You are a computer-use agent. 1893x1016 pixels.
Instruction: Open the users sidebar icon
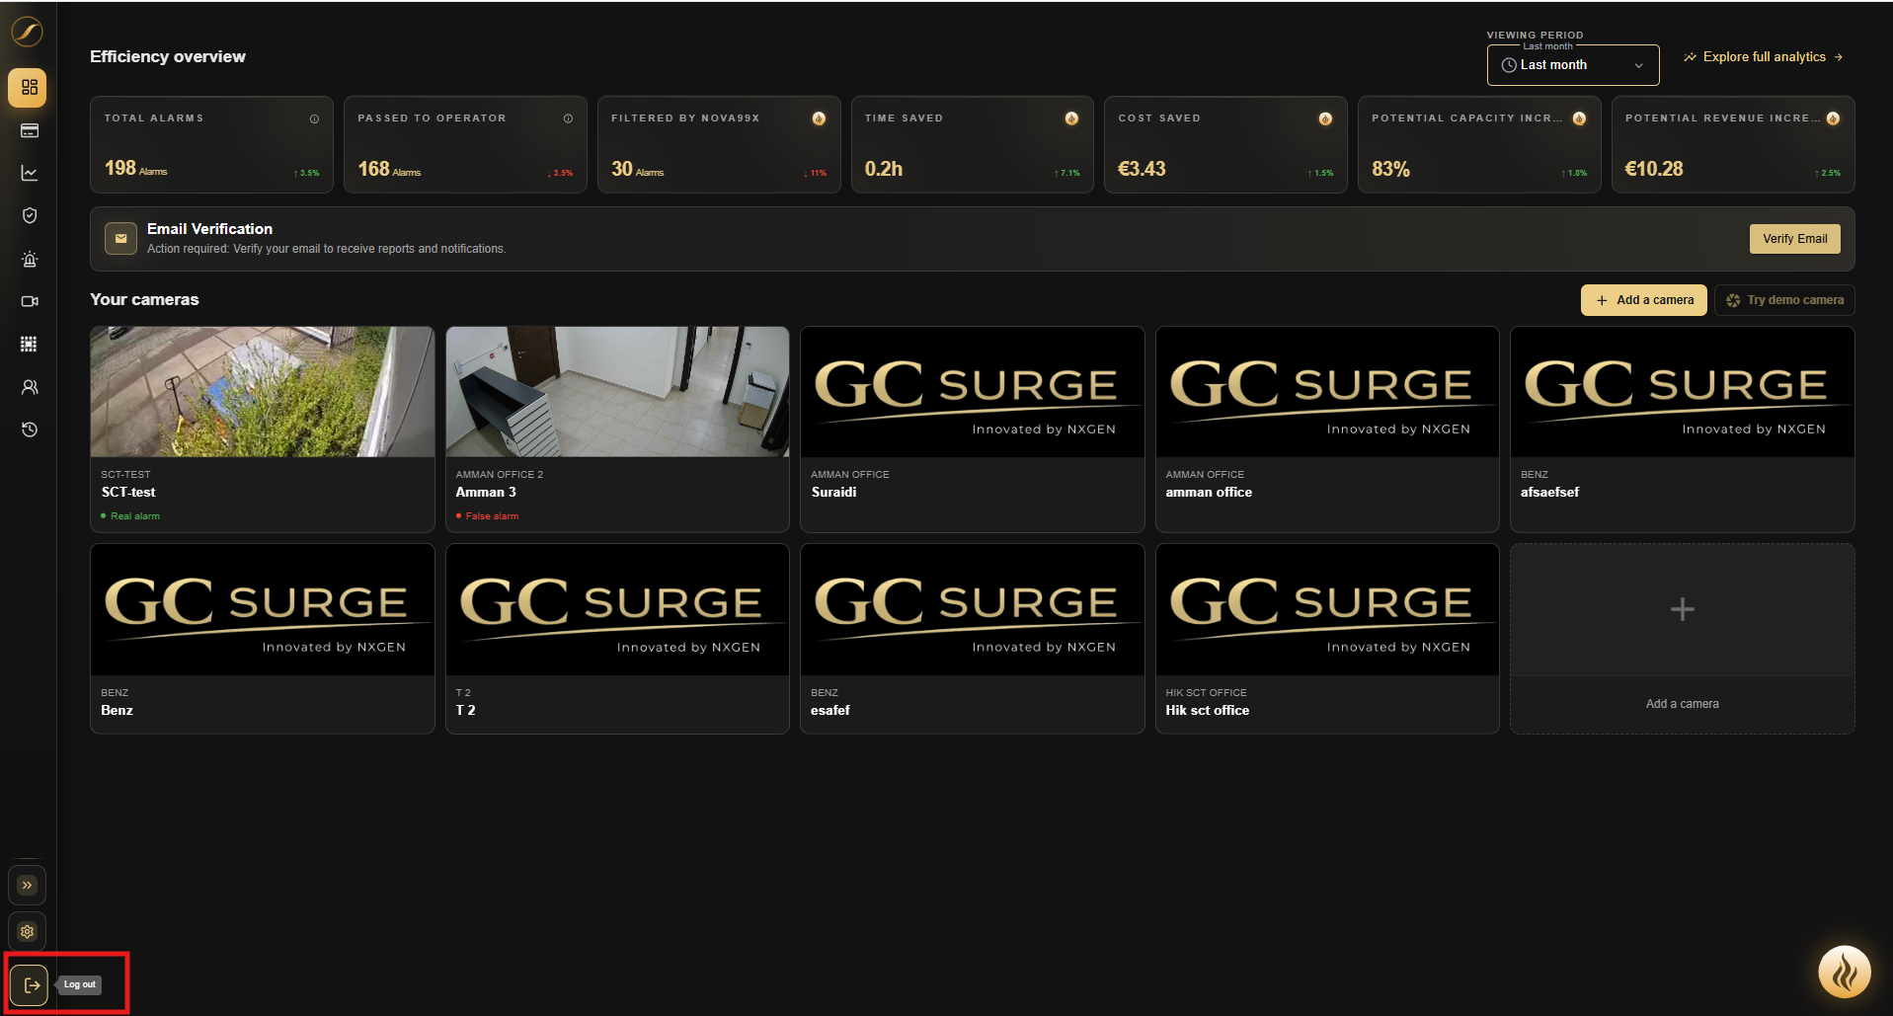29,387
